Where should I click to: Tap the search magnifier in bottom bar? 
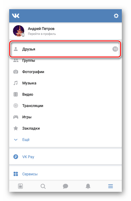[43, 186]
